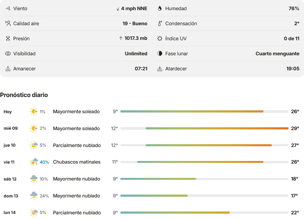Click the wind icon next to Viento
This screenshot has height=220, width=304.
click(x=8, y=8)
